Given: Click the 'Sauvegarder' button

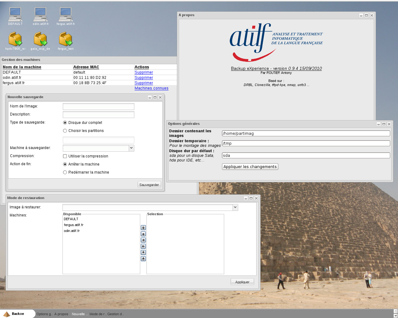Looking at the screenshot, I should click(x=149, y=185).
